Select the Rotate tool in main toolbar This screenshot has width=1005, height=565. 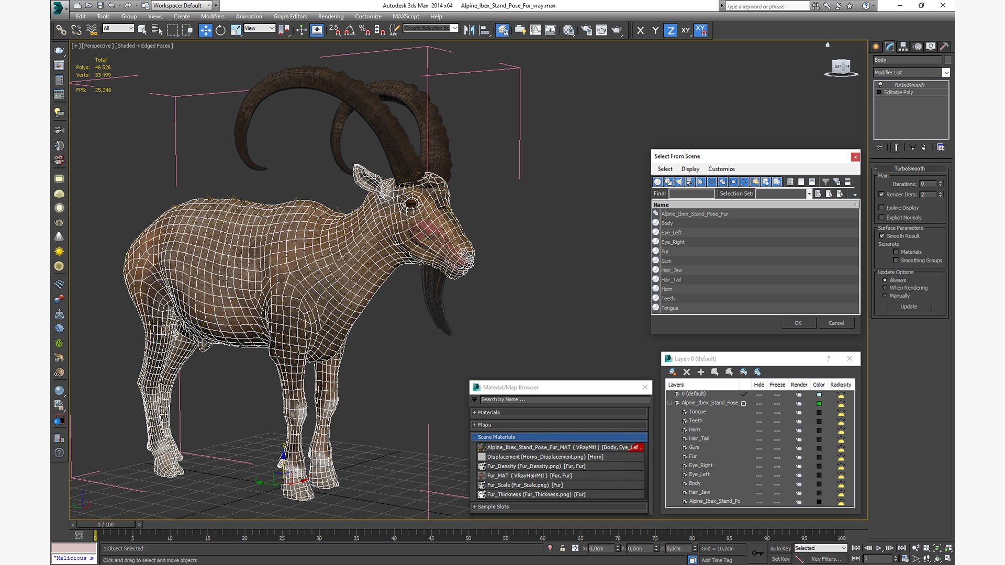(x=220, y=30)
